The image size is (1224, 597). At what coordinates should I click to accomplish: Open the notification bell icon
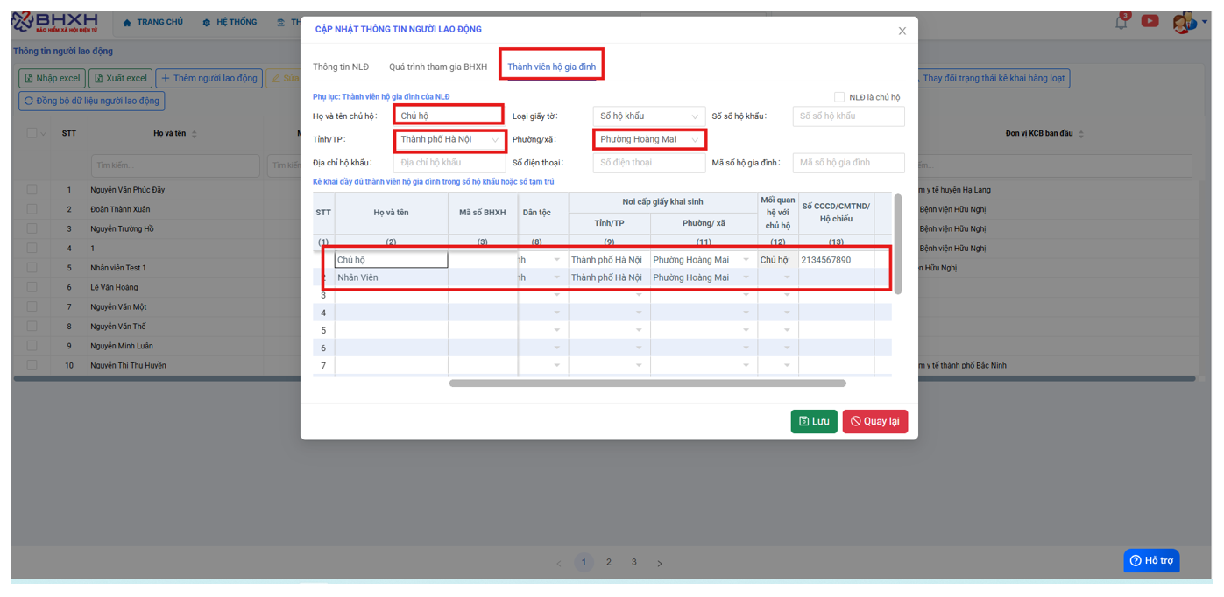pos(1121,22)
